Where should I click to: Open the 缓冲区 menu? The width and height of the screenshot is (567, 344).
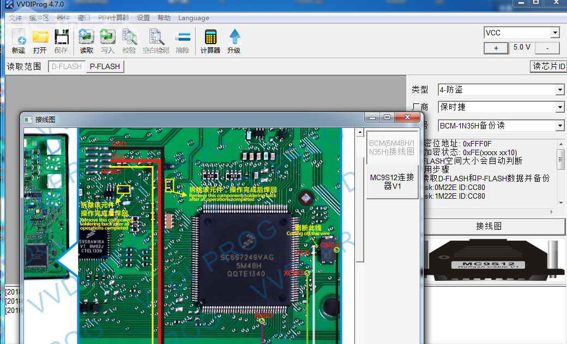click(39, 17)
